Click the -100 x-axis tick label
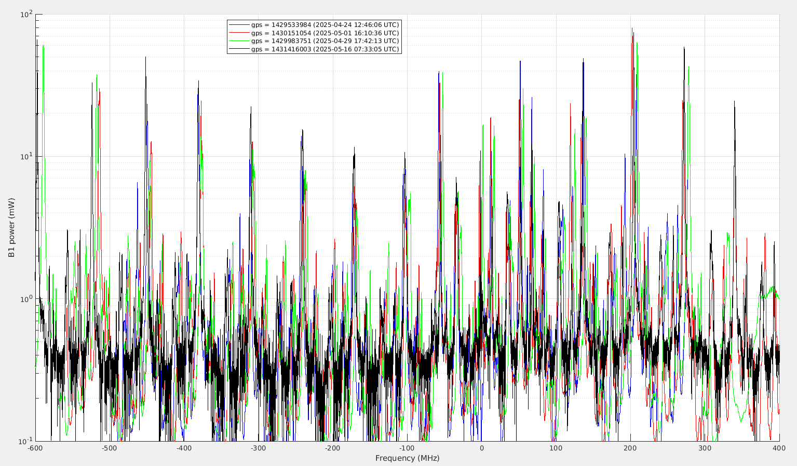The image size is (797, 466). tap(407, 448)
